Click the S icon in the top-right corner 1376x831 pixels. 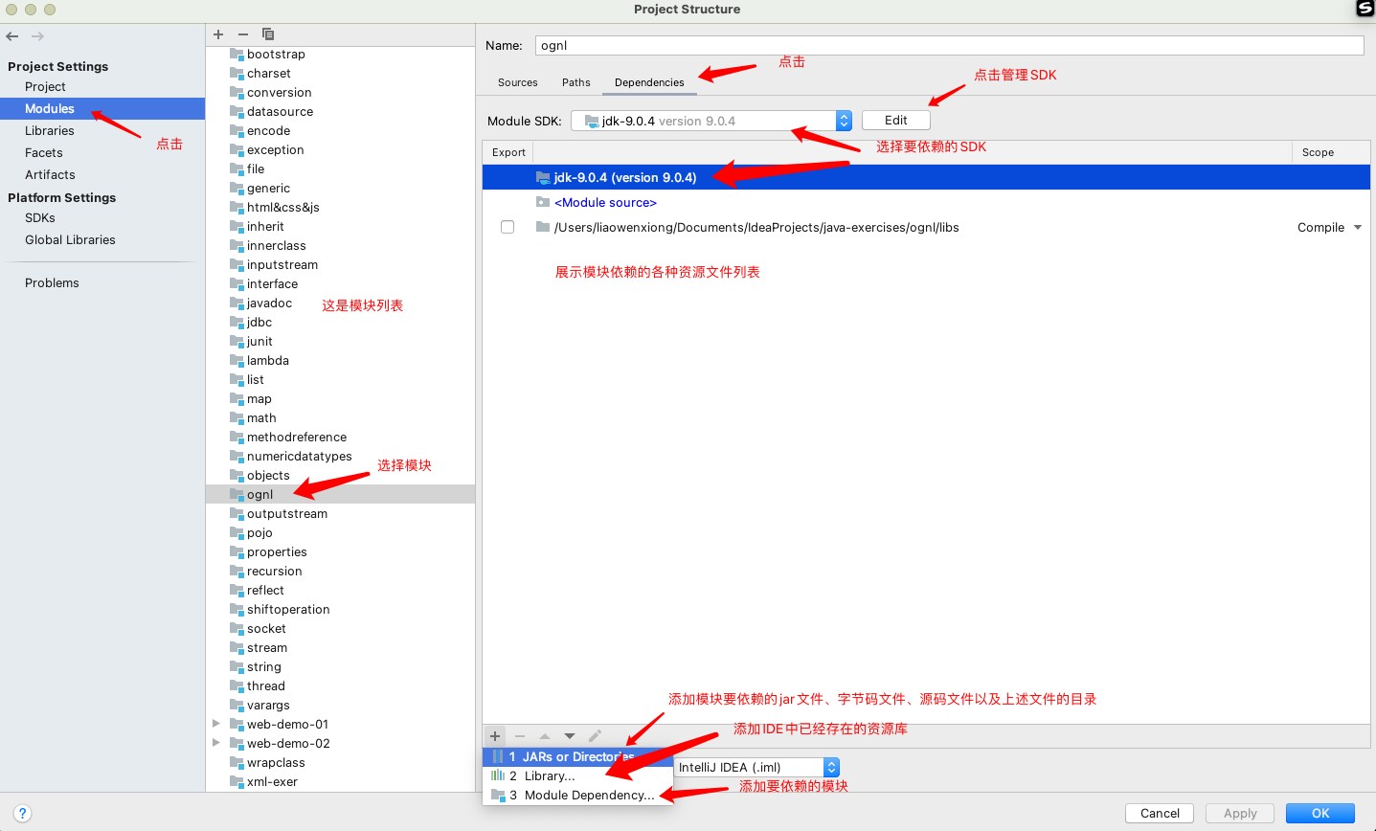(x=1365, y=9)
